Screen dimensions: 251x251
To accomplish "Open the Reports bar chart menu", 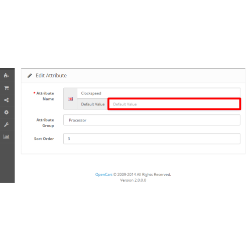I will click(7, 137).
